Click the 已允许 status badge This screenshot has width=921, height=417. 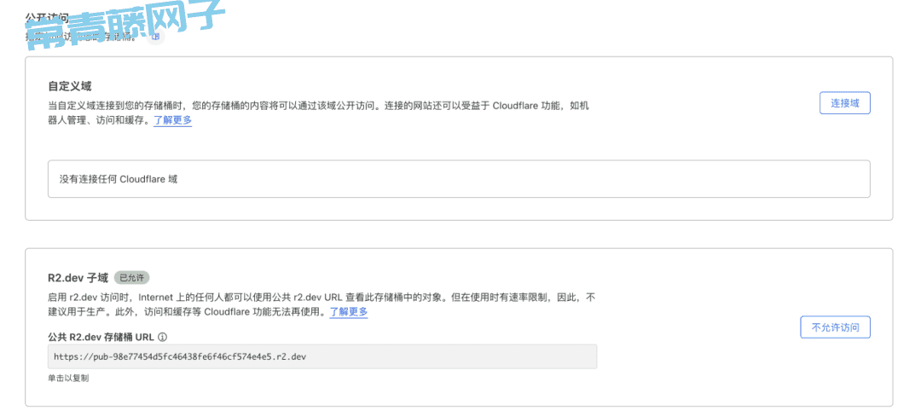tap(132, 277)
